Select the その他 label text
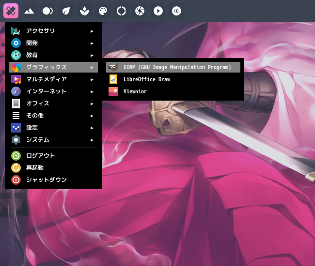 [35, 116]
